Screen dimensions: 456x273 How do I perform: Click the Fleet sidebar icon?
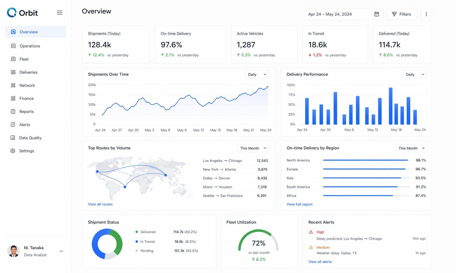[13, 59]
